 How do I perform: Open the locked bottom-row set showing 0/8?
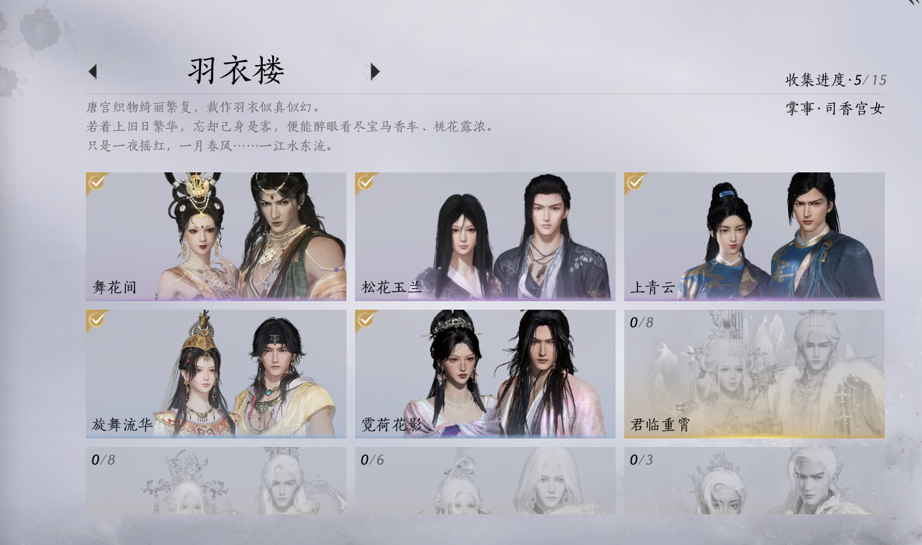(x=216, y=481)
